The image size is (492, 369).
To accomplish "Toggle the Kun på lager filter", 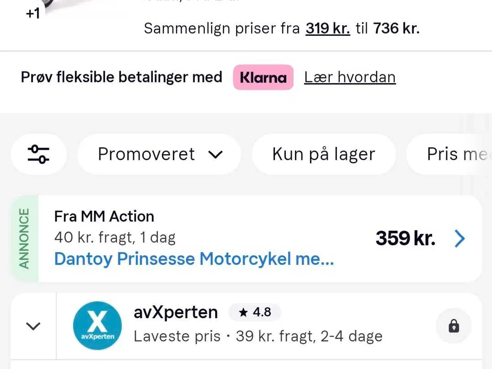I will (324, 154).
